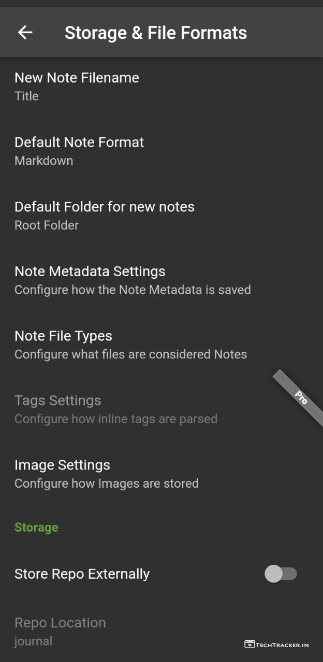323x662 pixels.
Task: Open the New Note Filename option
Action: [x=77, y=78]
